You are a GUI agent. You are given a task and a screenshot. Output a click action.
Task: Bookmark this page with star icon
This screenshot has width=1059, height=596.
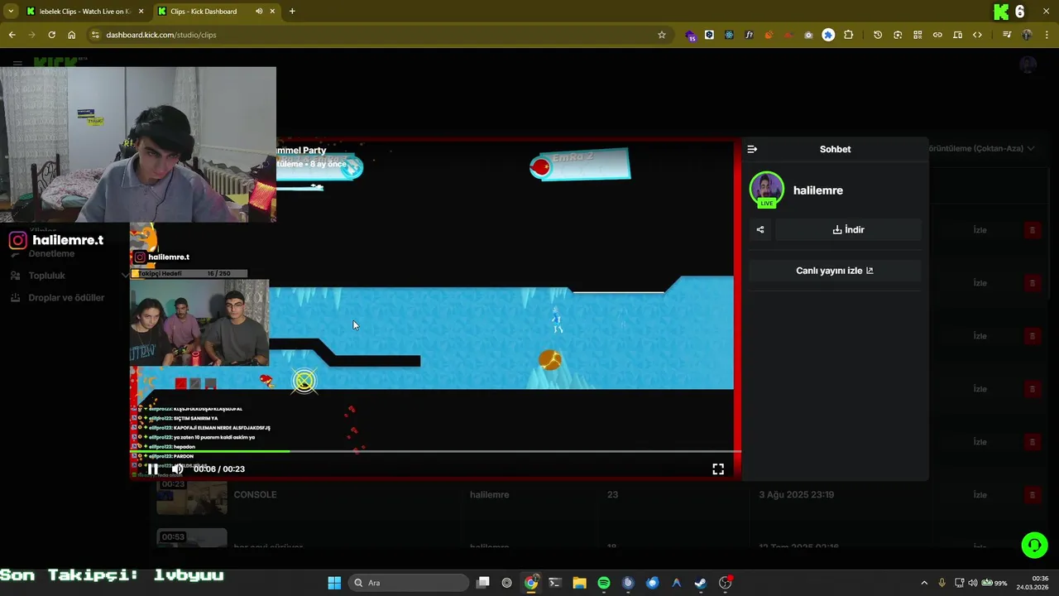(x=662, y=35)
